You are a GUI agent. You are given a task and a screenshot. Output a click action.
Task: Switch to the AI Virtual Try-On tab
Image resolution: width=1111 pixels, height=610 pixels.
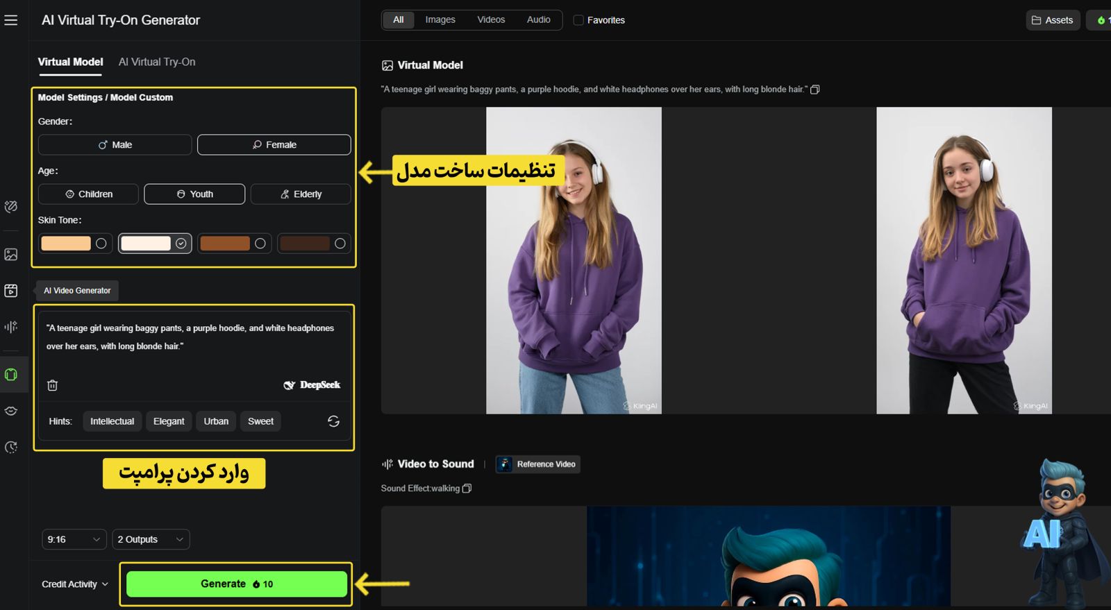(157, 62)
